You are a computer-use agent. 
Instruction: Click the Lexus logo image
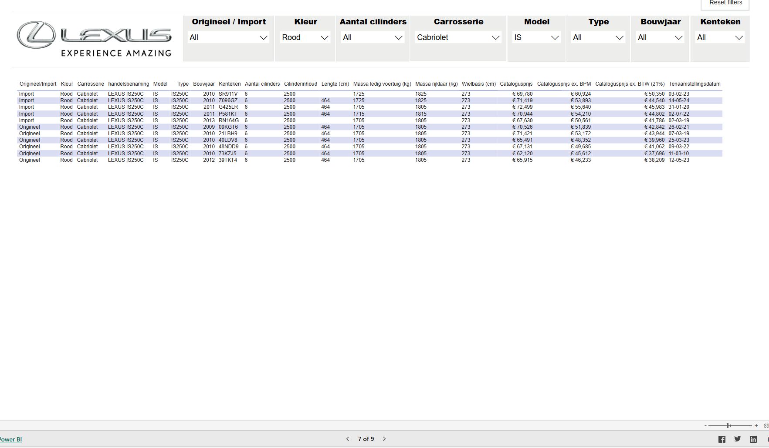click(x=95, y=39)
